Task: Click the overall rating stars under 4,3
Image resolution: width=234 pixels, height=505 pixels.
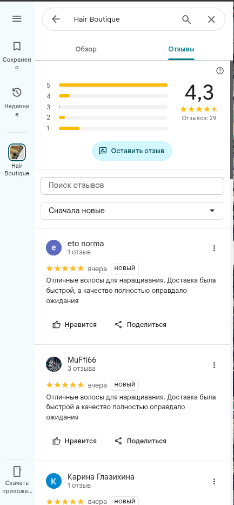Action: click(199, 109)
